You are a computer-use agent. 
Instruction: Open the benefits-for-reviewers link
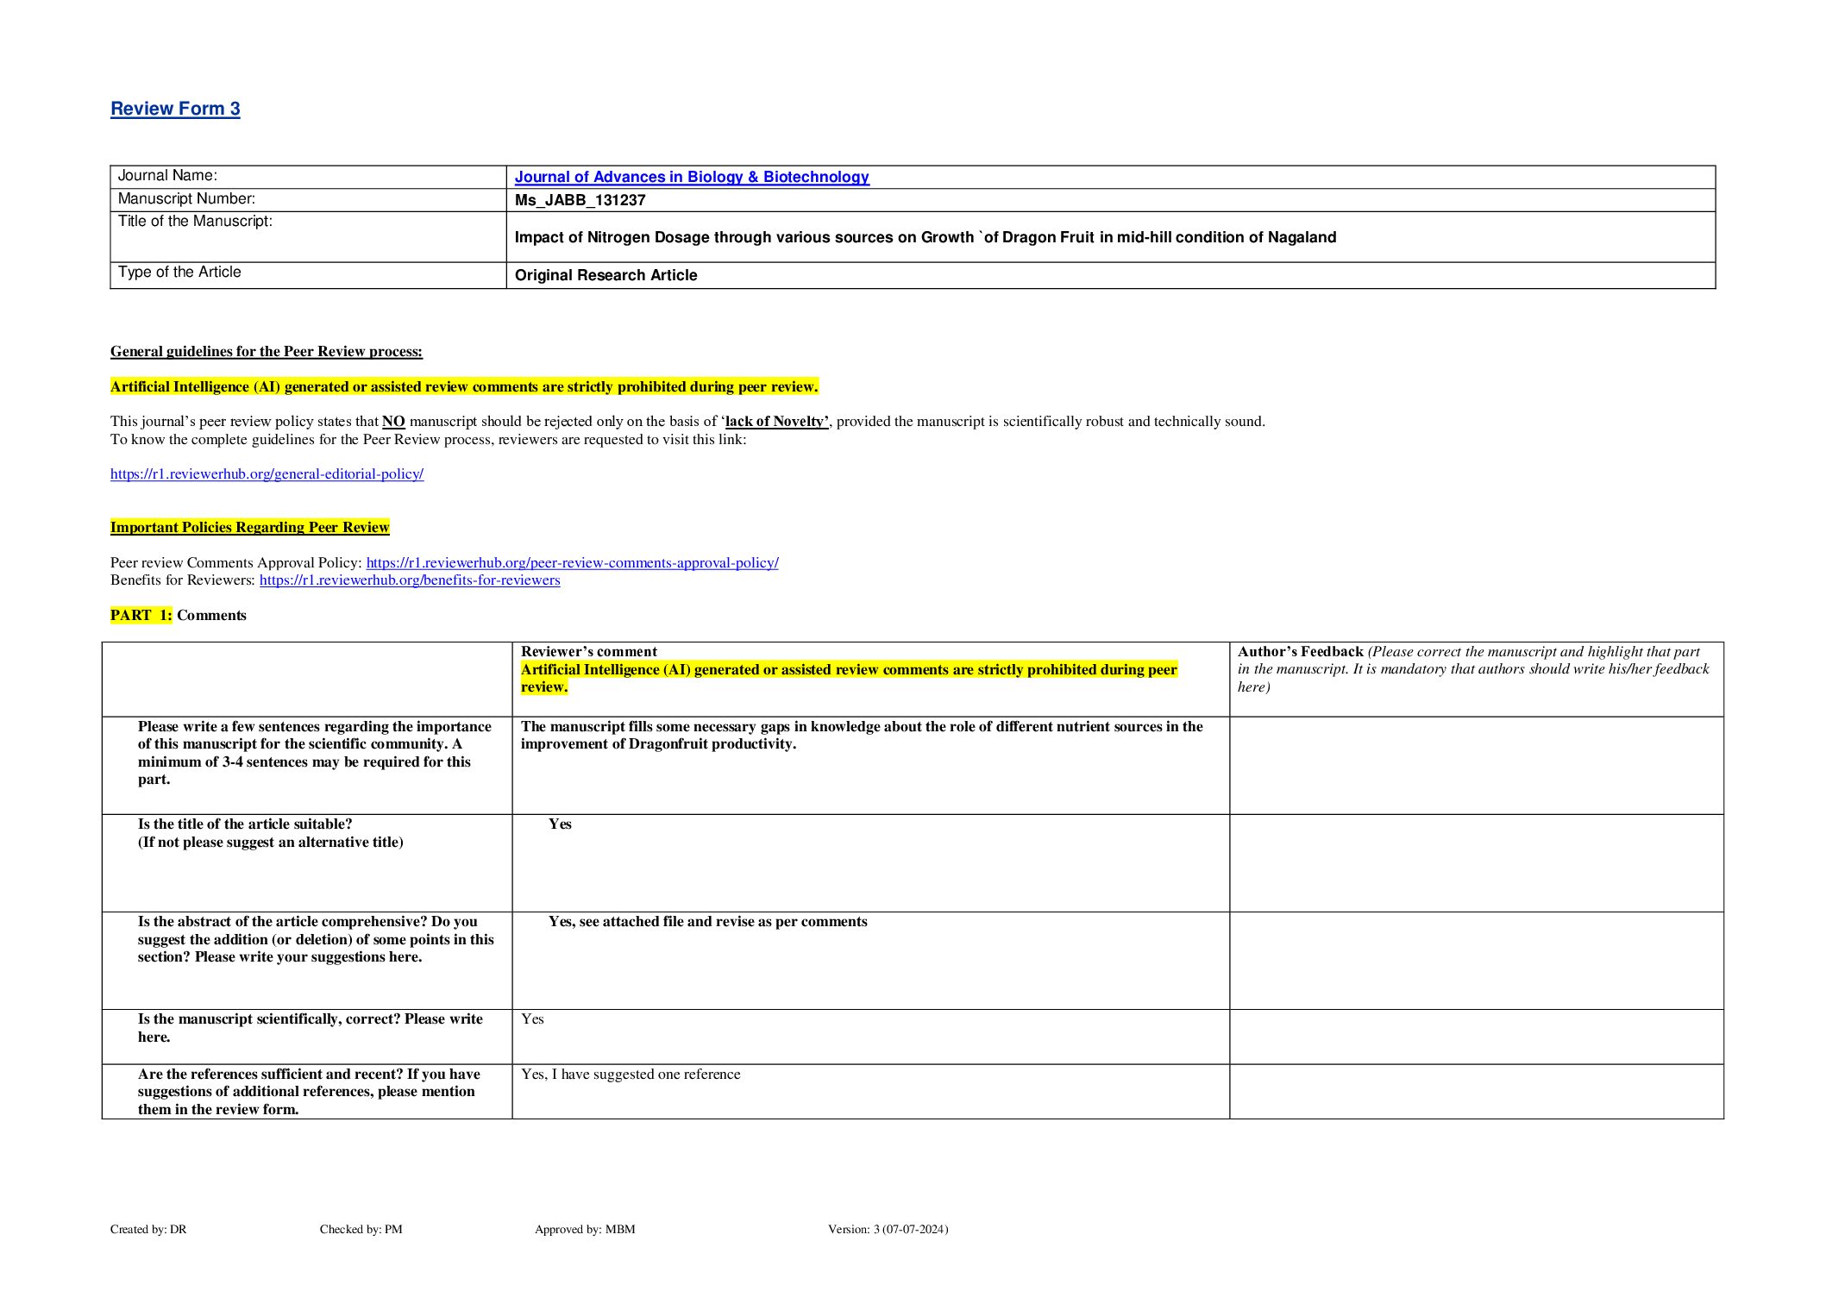coord(410,580)
